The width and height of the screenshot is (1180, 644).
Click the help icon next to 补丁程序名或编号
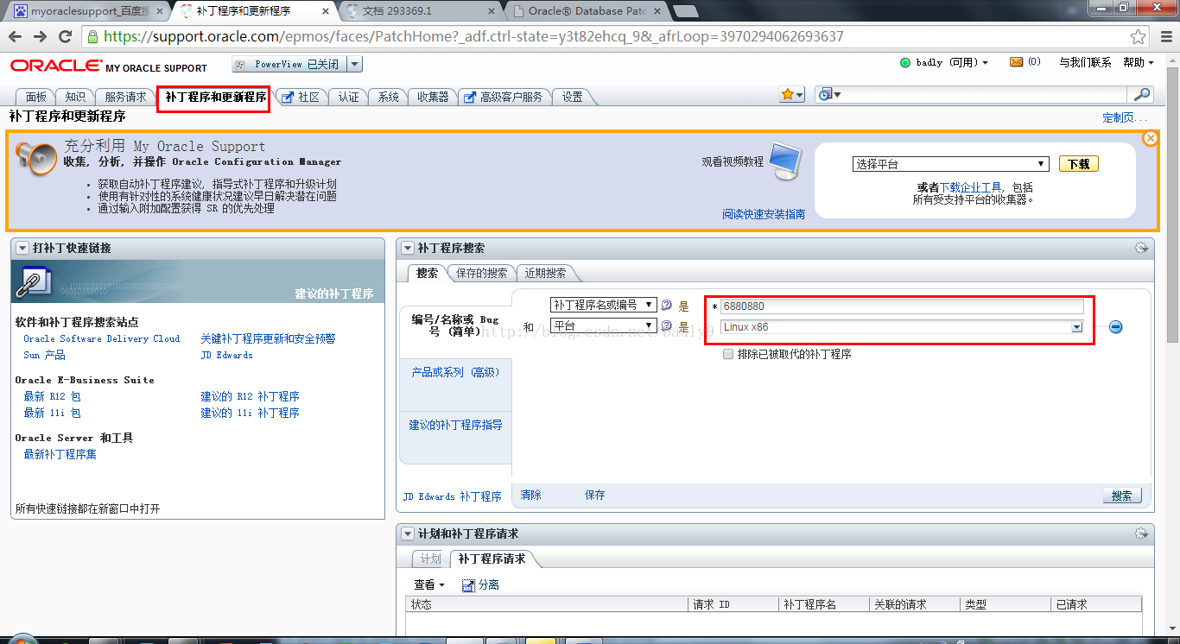click(666, 305)
